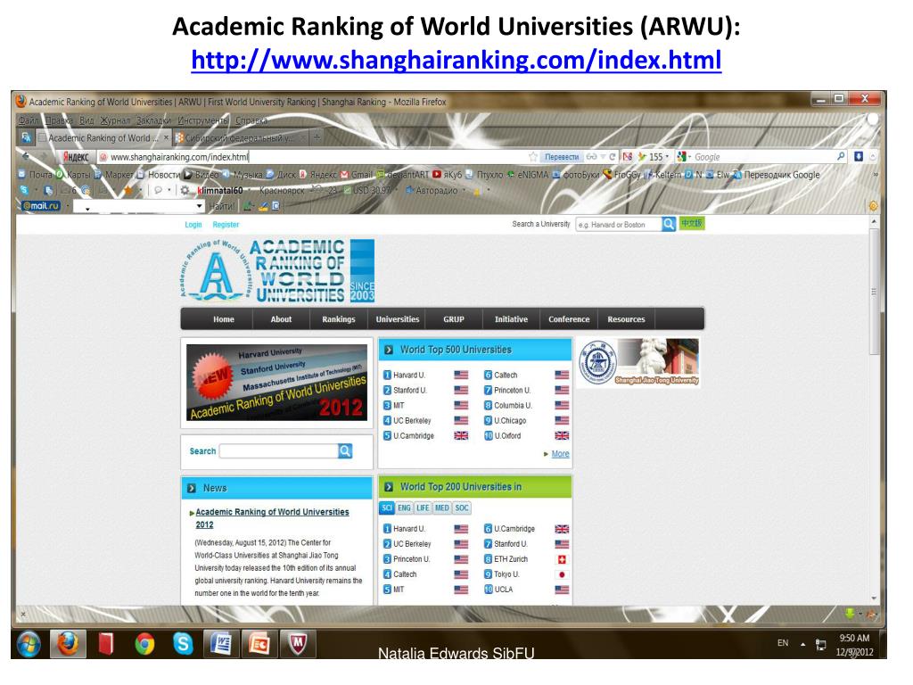This screenshot has height=685, width=913.
Task: Open U.Cambridge in World Top 500 list
Action: click(414, 435)
